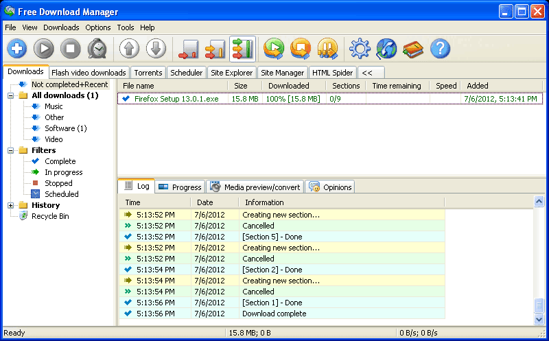
Task: Collapse the Filters tree node
Action: [x=11, y=150]
